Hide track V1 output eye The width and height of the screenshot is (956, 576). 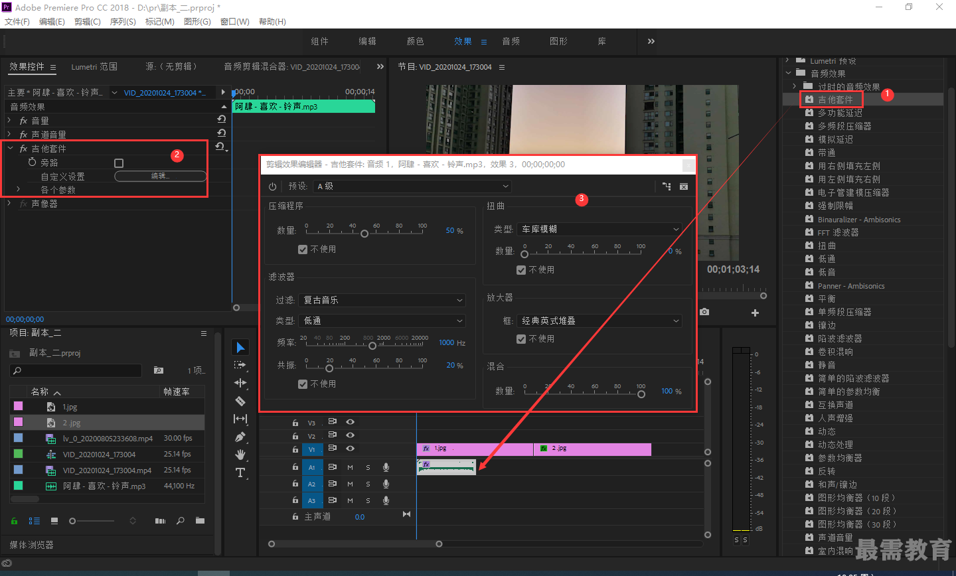[x=350, y=449]
